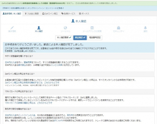Open the 基本情報 pencil icon

click(x=12, y=28)
